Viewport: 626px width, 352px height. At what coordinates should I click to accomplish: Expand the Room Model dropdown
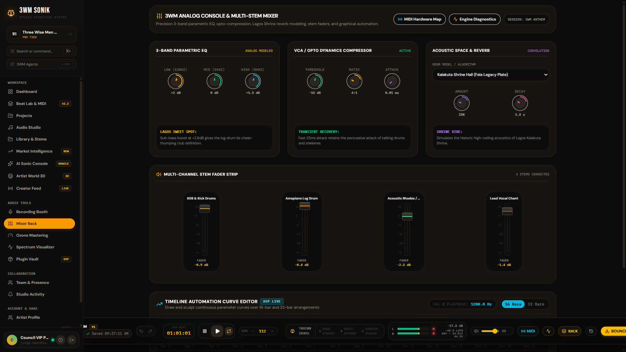click(x=491, y=75)
